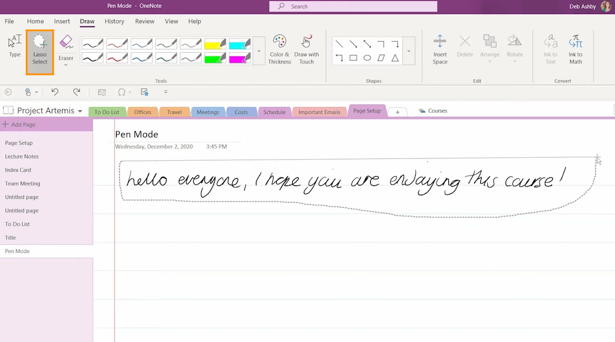615x342 pixels.
Task: Open touch/mouse mode dropdown
Action: point(36,93)
